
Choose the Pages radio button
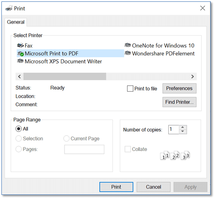[x=18, y=149]
